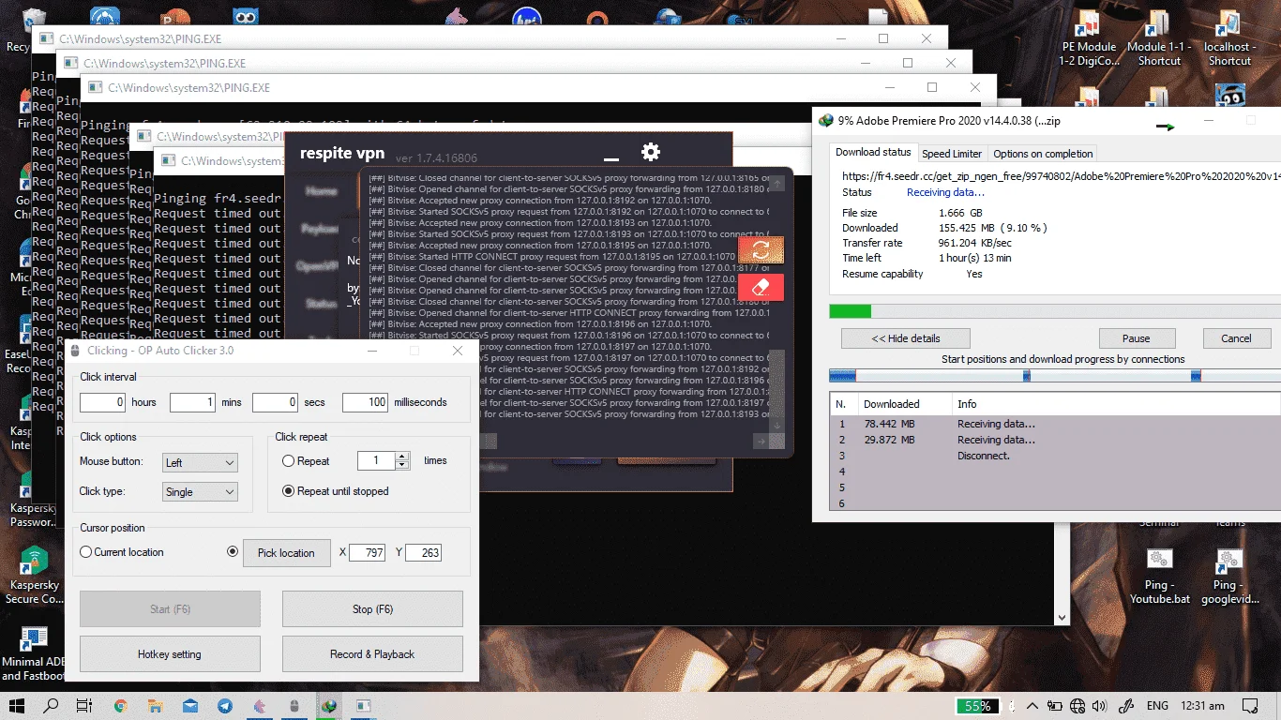
Task: Click the Pick location button
Action: (x=286, y=553)
